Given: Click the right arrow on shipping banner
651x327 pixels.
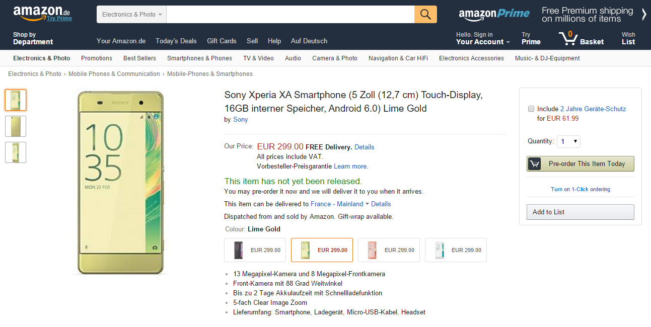Looking at the screenshot, I should [x=644, y=14].
